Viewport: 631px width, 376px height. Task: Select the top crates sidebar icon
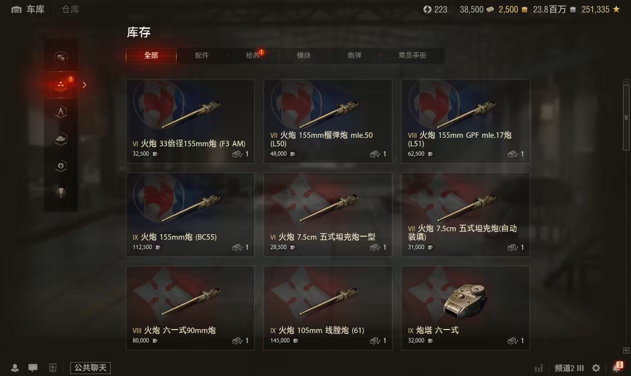(x=61, y=57)
